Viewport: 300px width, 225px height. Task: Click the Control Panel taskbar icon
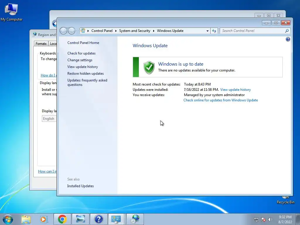click(116, 219)
